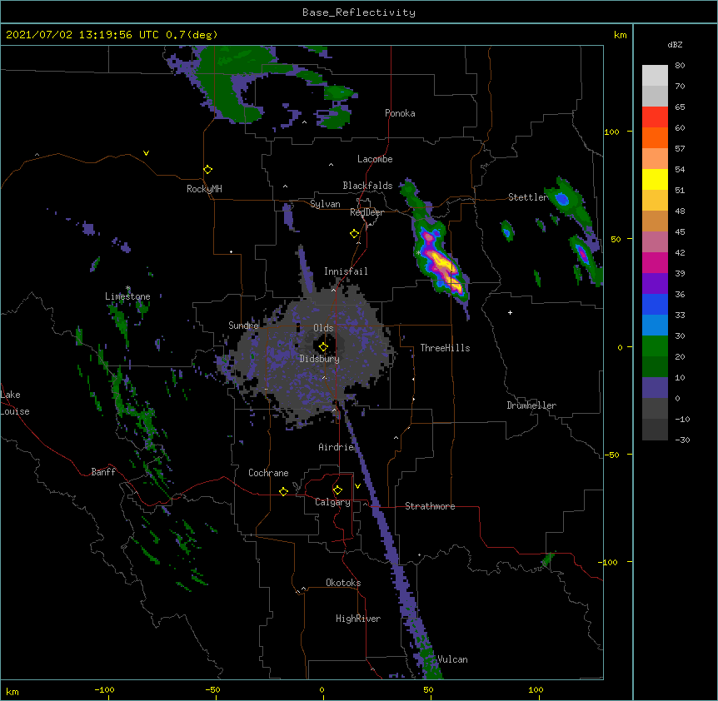718x701 pixels.
Task: Click the Calgary label
Action: (x=332, y=502)
